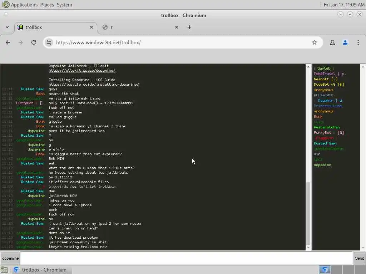
Task: Click the chat scrollbar thumb
Action: [x=308, y=214]
